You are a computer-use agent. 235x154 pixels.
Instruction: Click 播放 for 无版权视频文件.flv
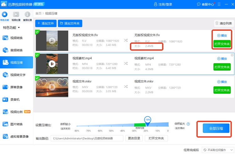[x=222, y=36]
